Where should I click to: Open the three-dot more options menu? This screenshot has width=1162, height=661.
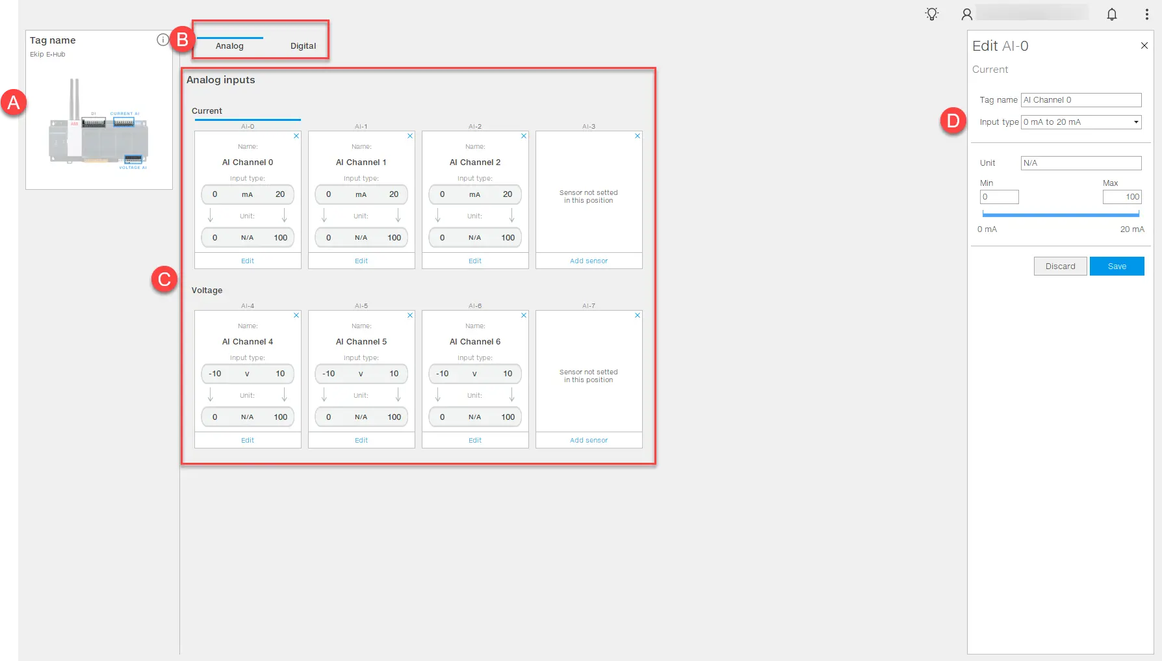tap(1146, 14)
